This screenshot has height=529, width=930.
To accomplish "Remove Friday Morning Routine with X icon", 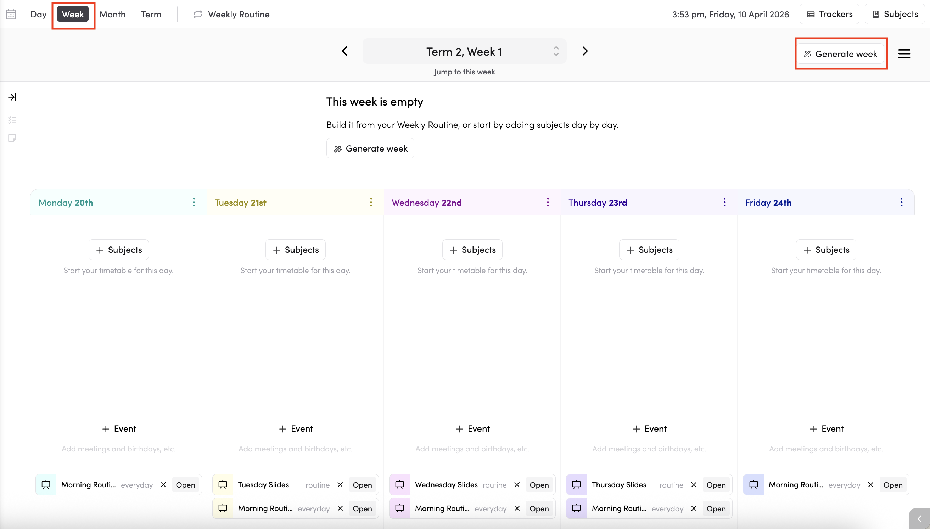I will click(x=870, y=485).
